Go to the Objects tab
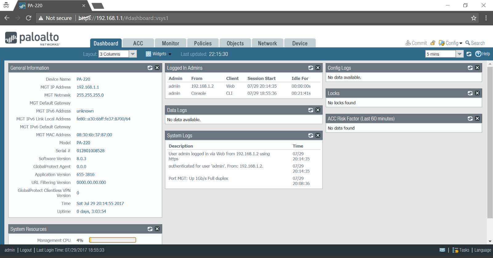The image size is (493, 258). (235, 43)
